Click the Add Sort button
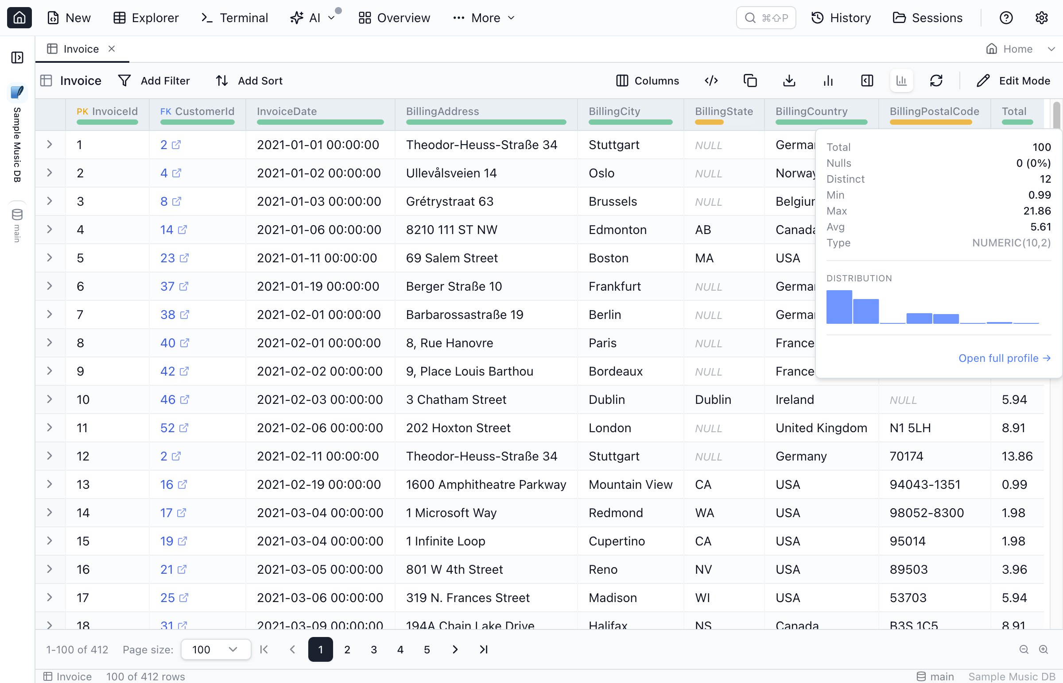The height and width of the screenshot is (683, 1063). coord(249,81)
